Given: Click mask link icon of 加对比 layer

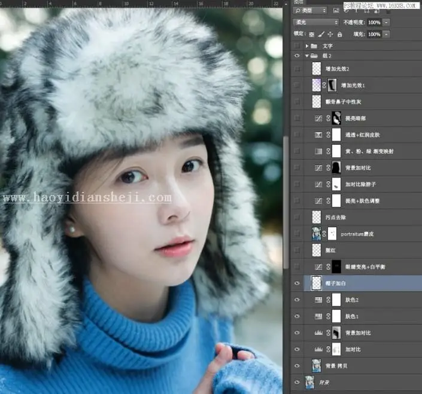Looking at the screenshot, I should click(329, 349).
